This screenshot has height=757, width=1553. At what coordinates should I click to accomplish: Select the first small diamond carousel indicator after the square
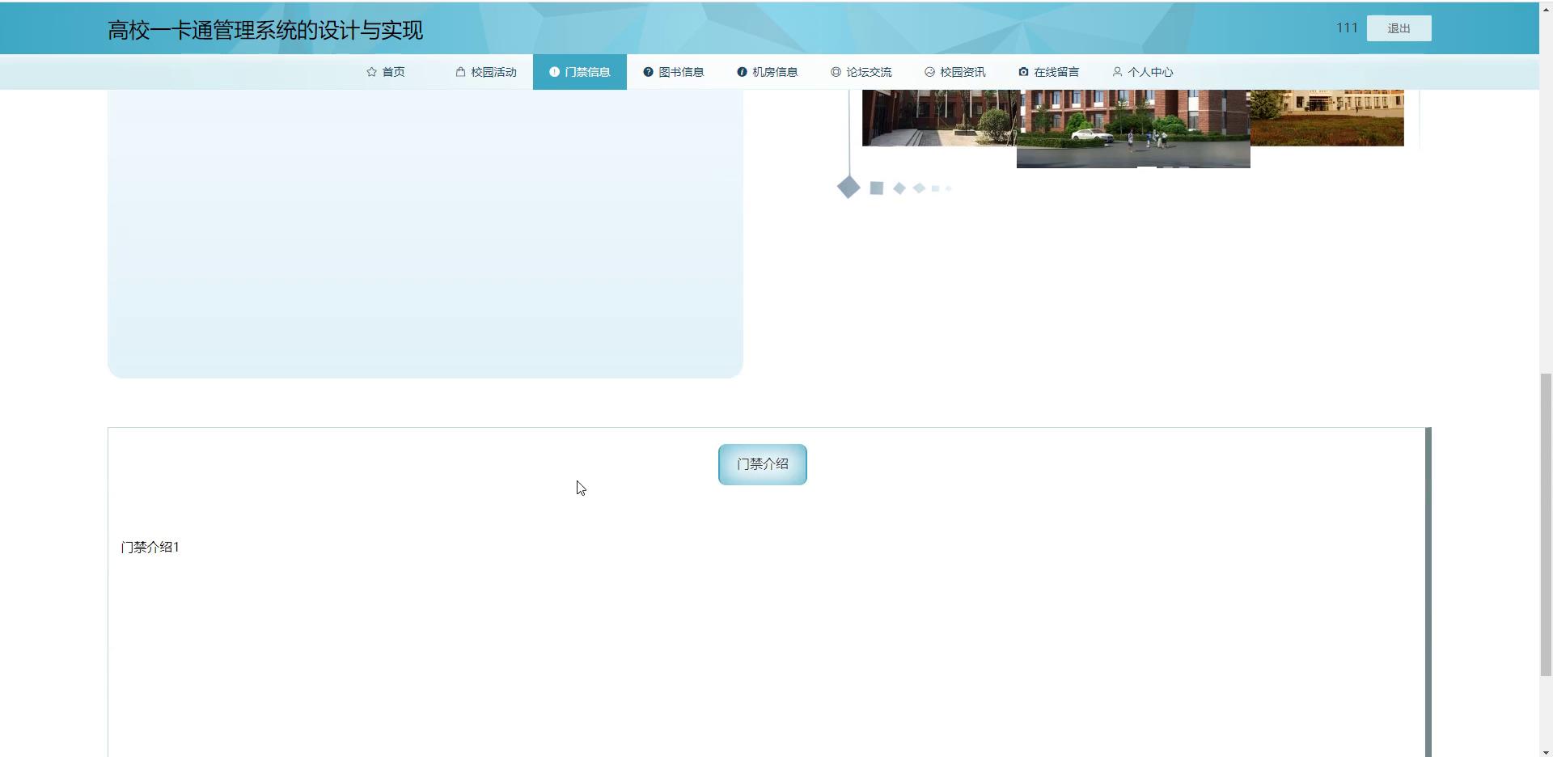coord(899,188)
